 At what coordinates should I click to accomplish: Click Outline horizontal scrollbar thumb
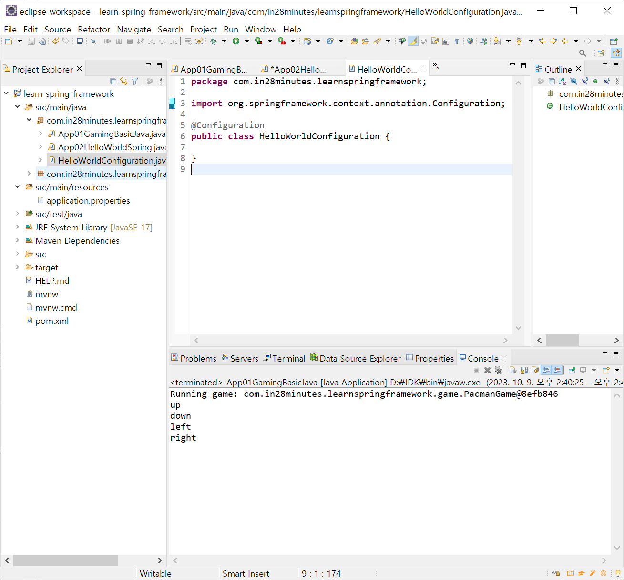tap(562, 340)
